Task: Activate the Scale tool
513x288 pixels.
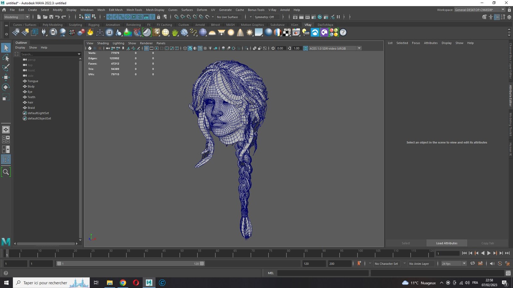Action: [x=6, y=97]
